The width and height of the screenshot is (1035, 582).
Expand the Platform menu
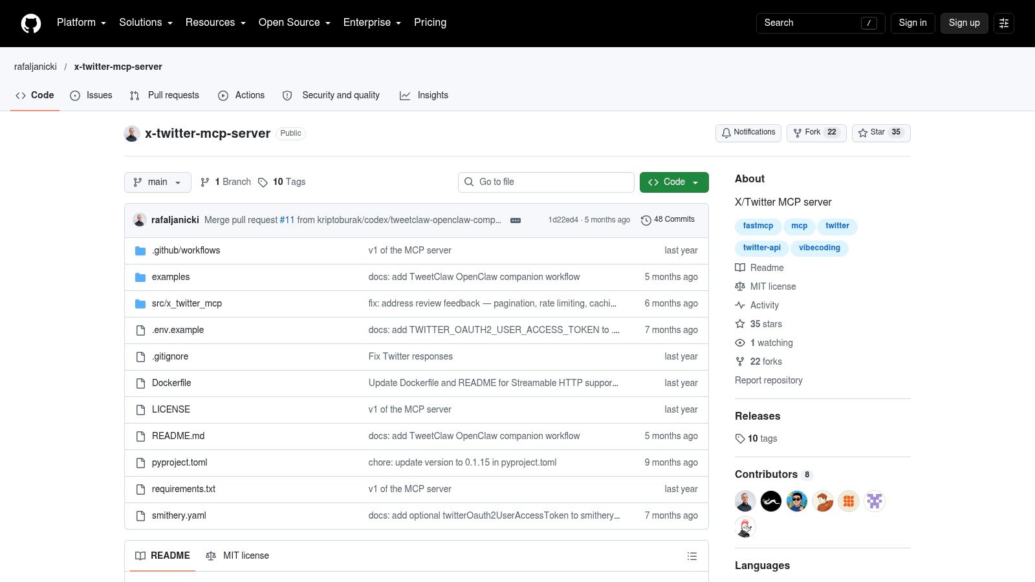[82, 23]
